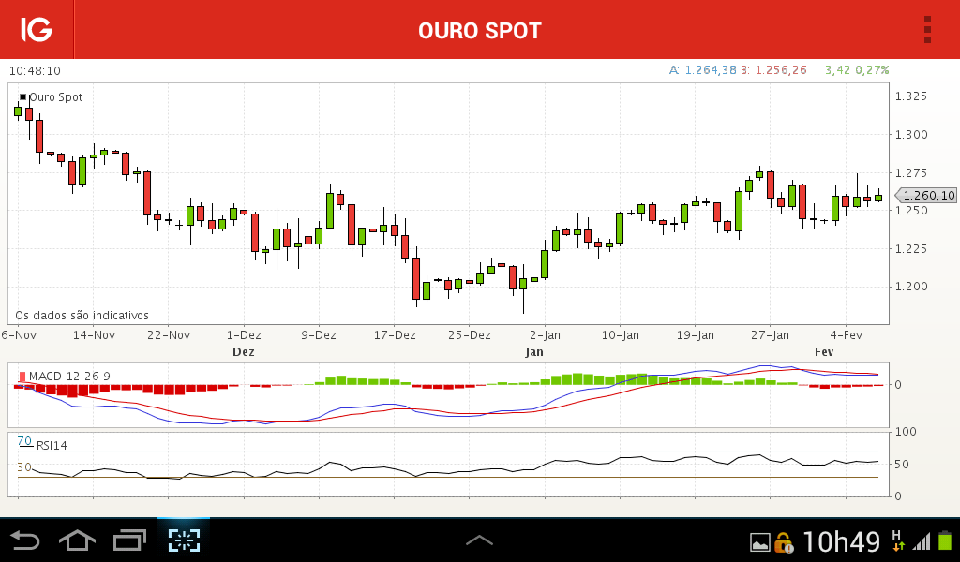Tap the 10-Jan date label
Screen dimensions: 960x562
[x=621, y=335]
